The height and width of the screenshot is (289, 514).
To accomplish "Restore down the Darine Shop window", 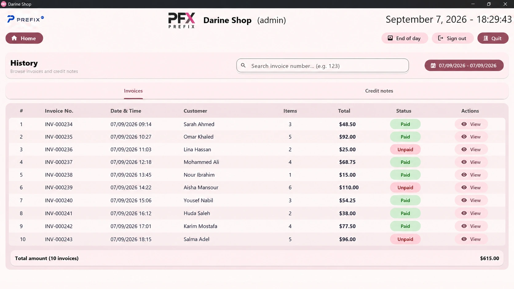I will pos(489,4).
